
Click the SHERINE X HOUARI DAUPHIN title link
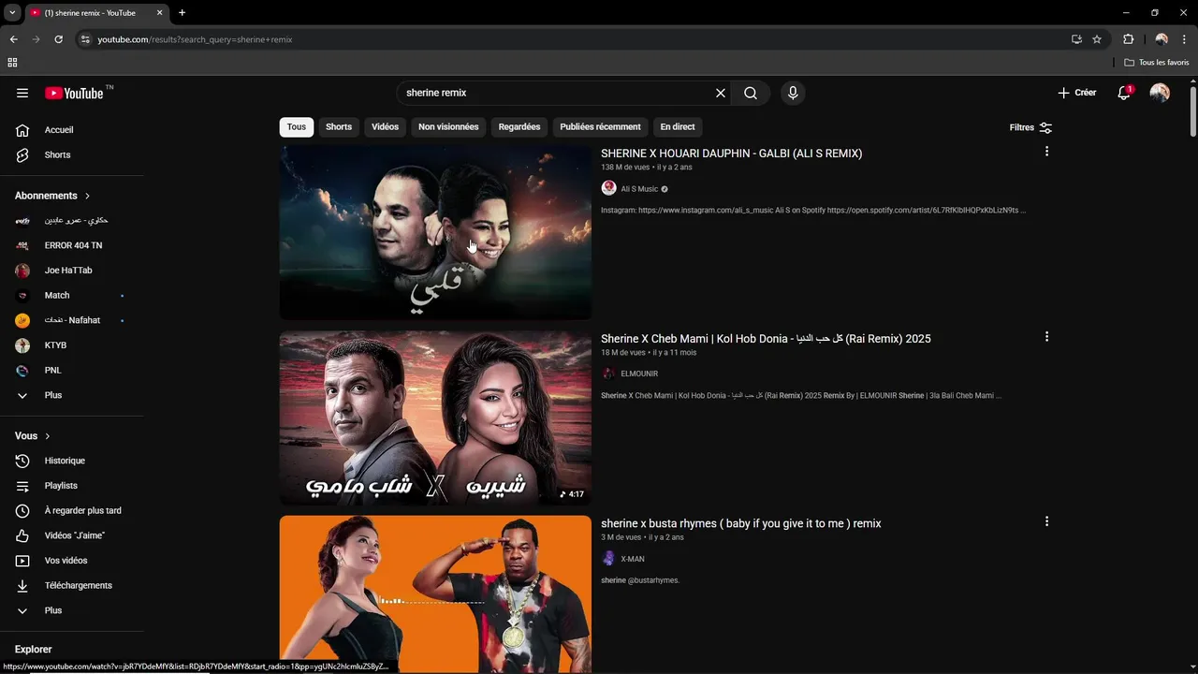(x=731, y=154)
